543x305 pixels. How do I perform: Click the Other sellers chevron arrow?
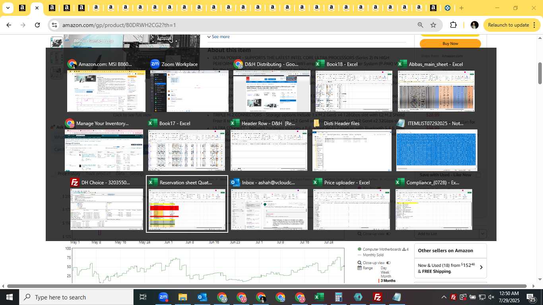coord(481,268)
